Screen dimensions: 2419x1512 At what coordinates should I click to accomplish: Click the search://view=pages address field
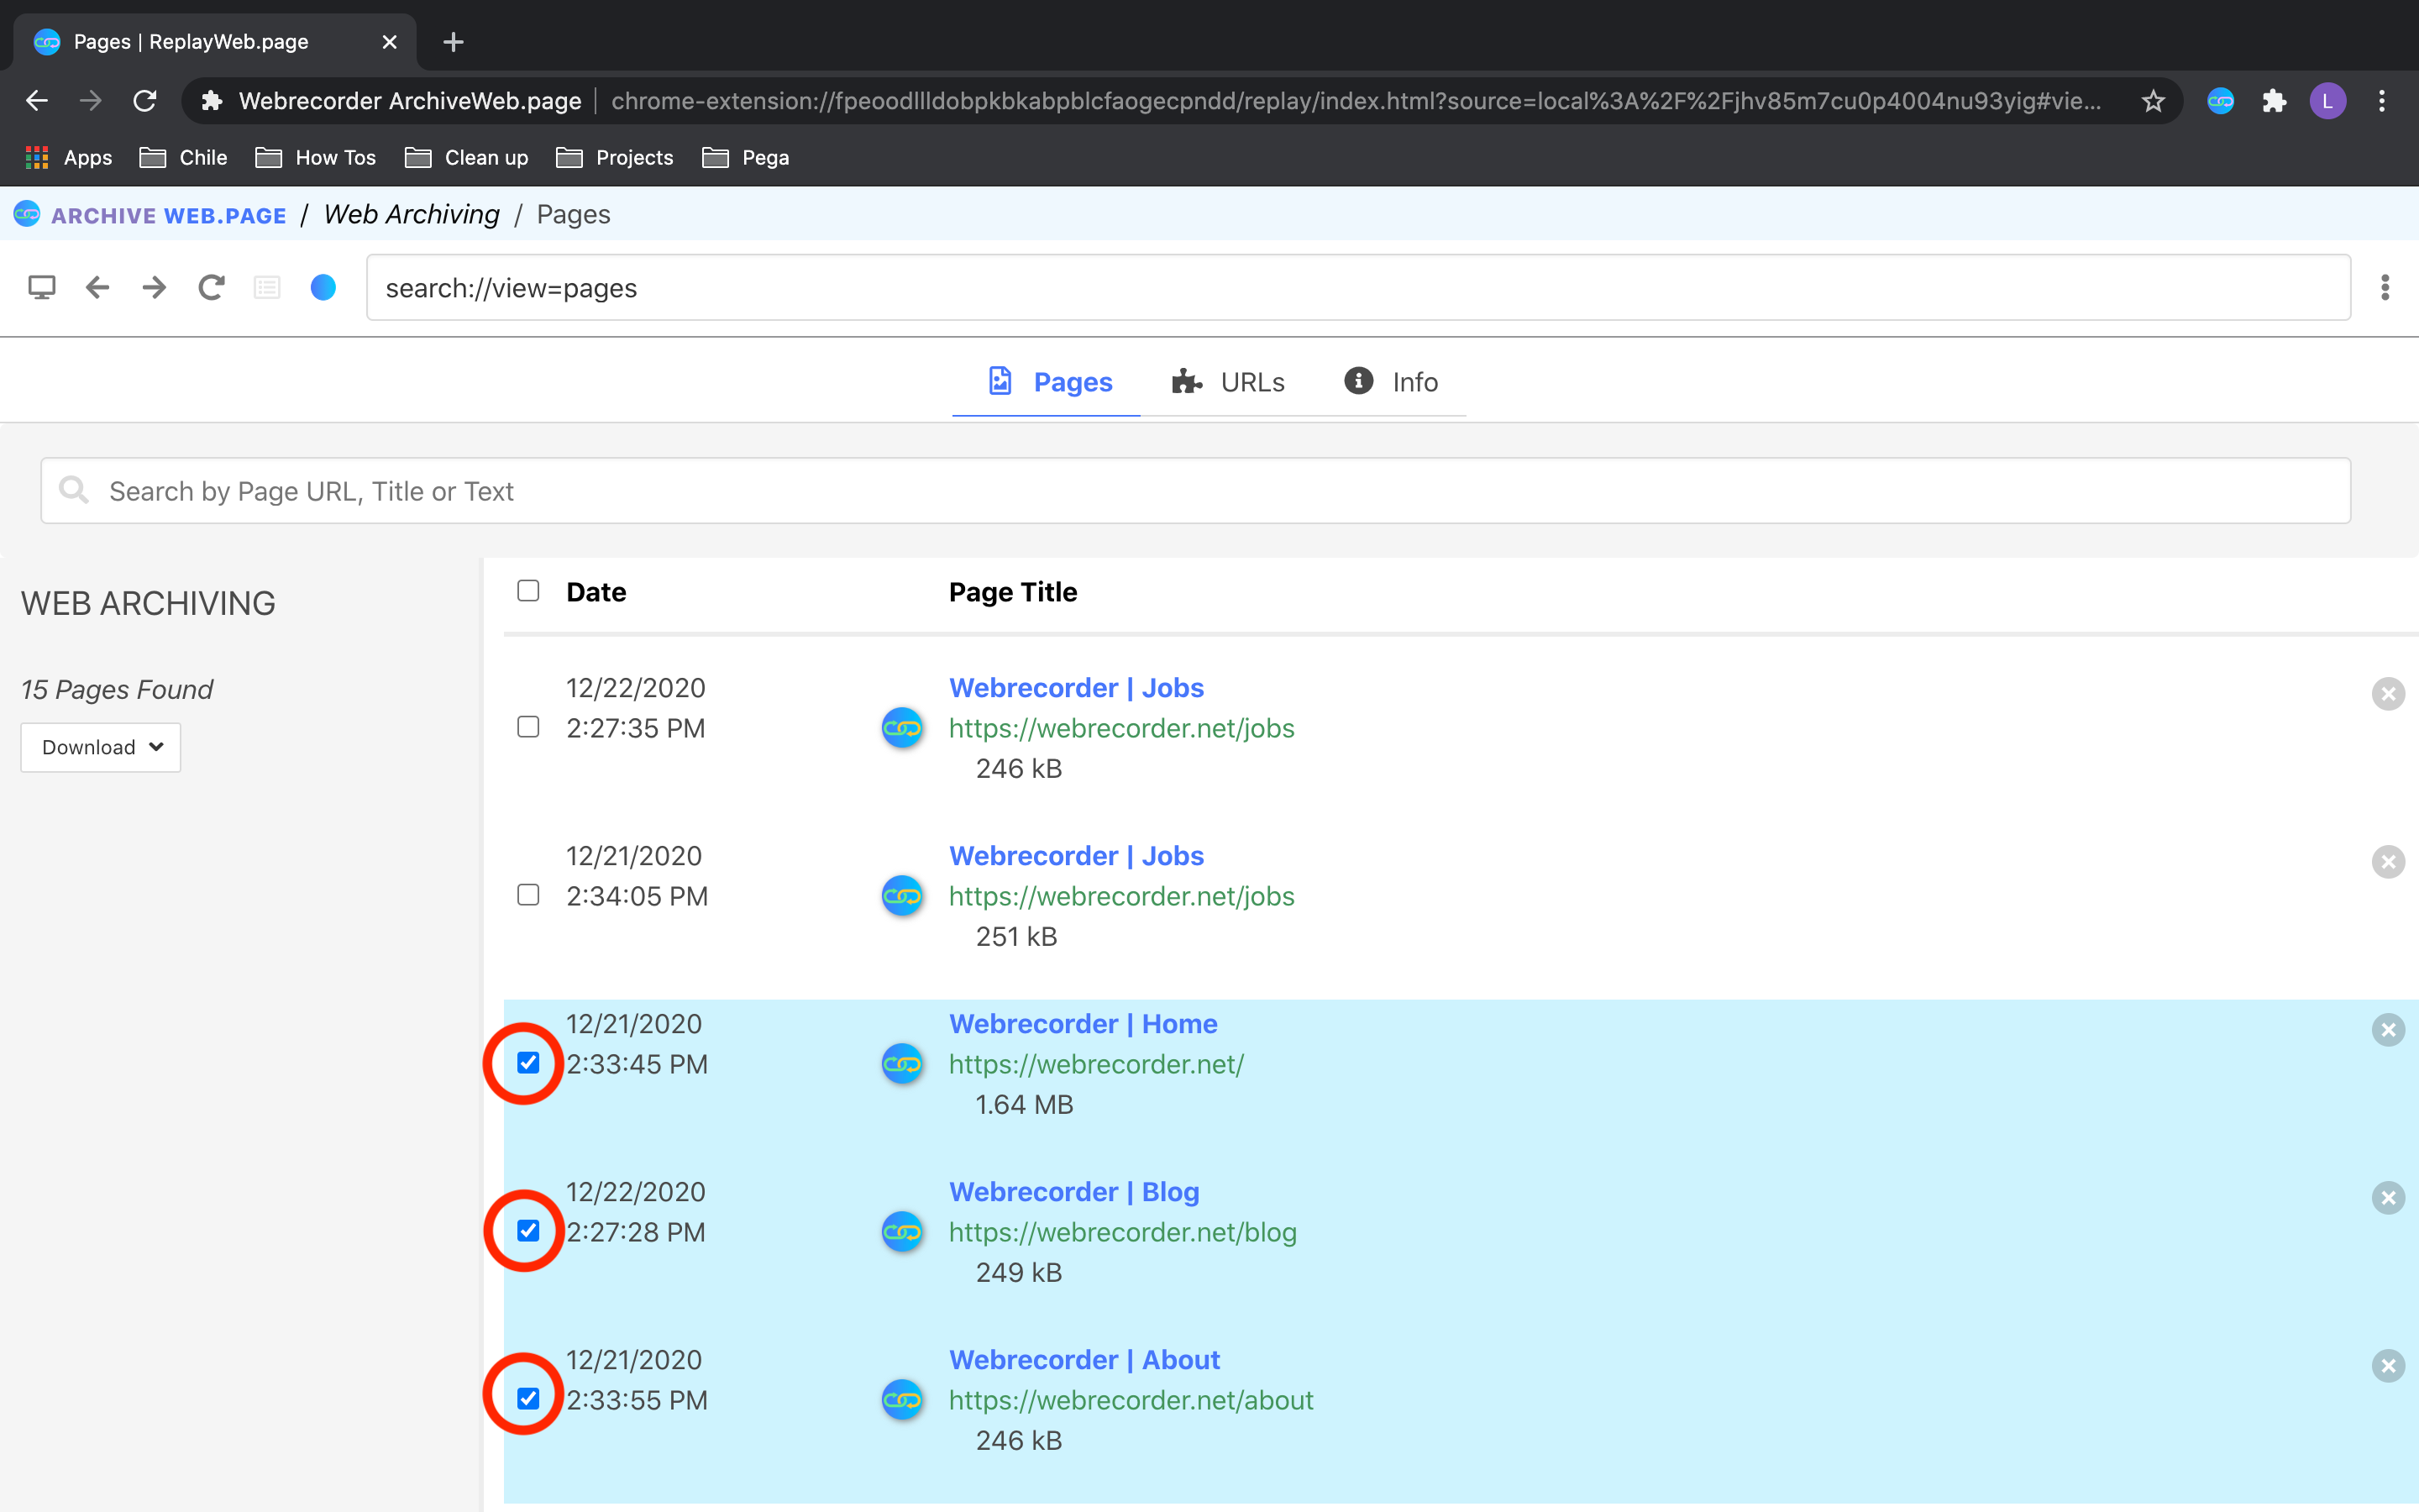tap(1358, 288)
